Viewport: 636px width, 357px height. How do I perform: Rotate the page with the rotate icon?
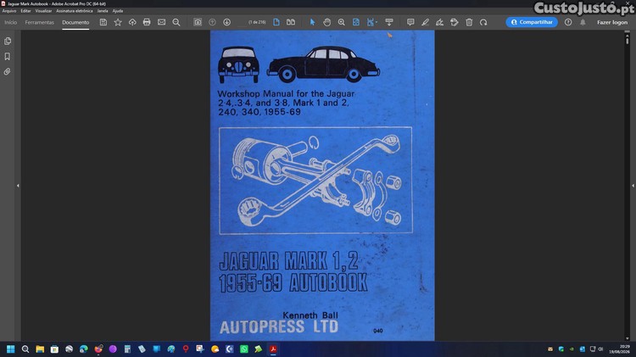[x=483, y=22]
